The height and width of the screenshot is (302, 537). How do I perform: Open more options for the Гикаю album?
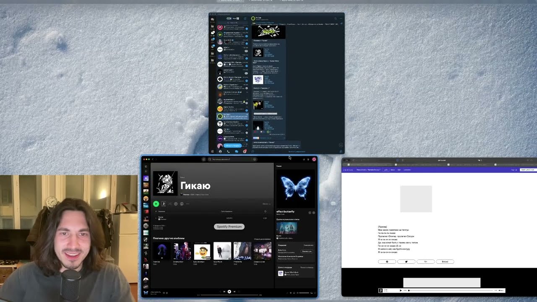click(188, 204)
